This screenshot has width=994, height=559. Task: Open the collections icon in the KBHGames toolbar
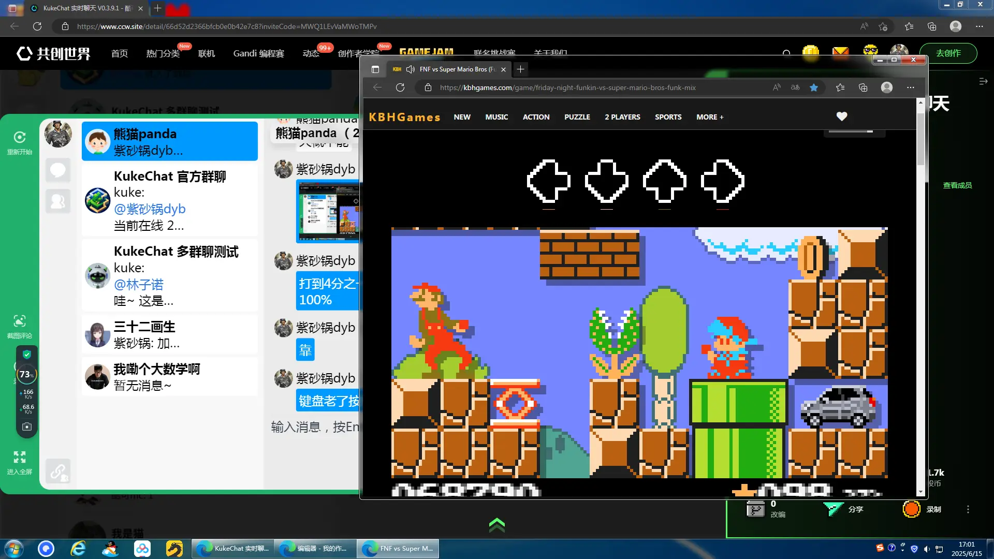click(x=863, y=87)
